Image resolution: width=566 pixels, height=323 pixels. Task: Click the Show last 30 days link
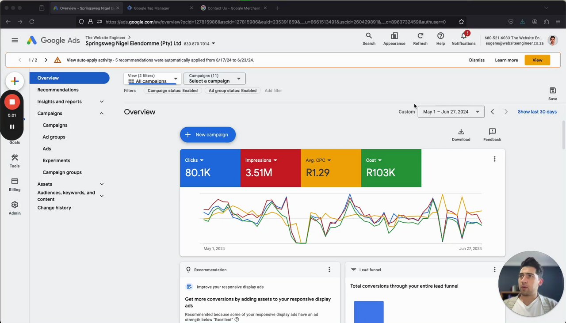pyautogui.click(x=537, y=112)
